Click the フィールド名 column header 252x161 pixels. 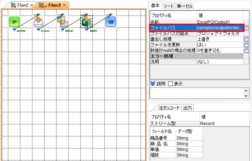click(163, 131)
